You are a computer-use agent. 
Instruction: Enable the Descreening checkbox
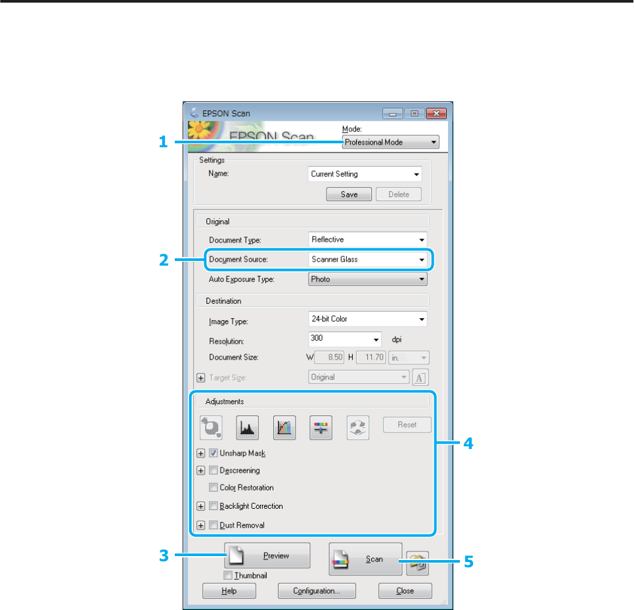tap(214, 471)
